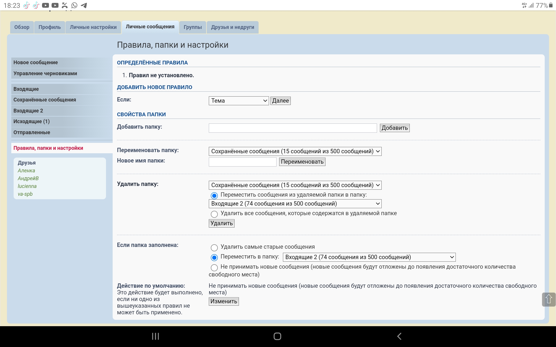Tap the Telegram notification icon in status bar
The image size is (556, 347).
84,5
